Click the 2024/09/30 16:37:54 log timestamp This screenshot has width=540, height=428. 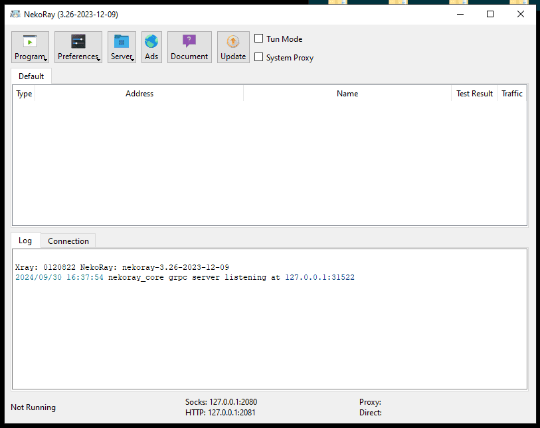click(59, 277)
